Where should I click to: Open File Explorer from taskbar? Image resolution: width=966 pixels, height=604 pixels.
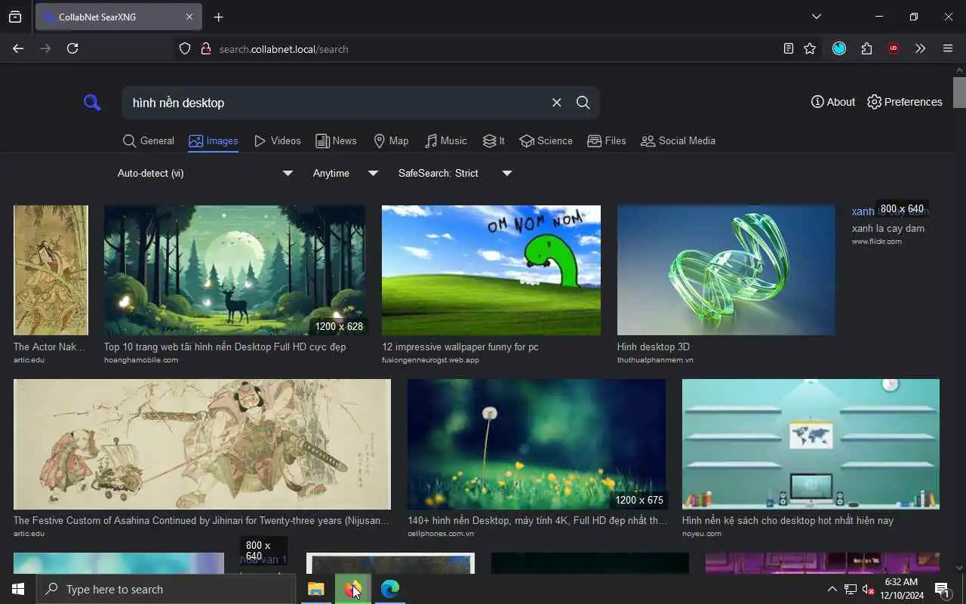[x=315, y=589]
